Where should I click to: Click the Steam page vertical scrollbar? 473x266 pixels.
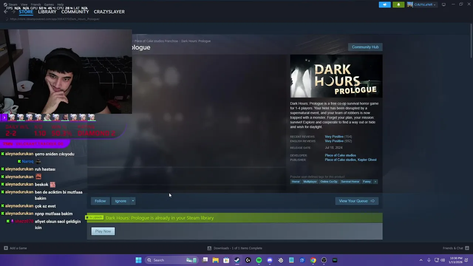[471, 41]
